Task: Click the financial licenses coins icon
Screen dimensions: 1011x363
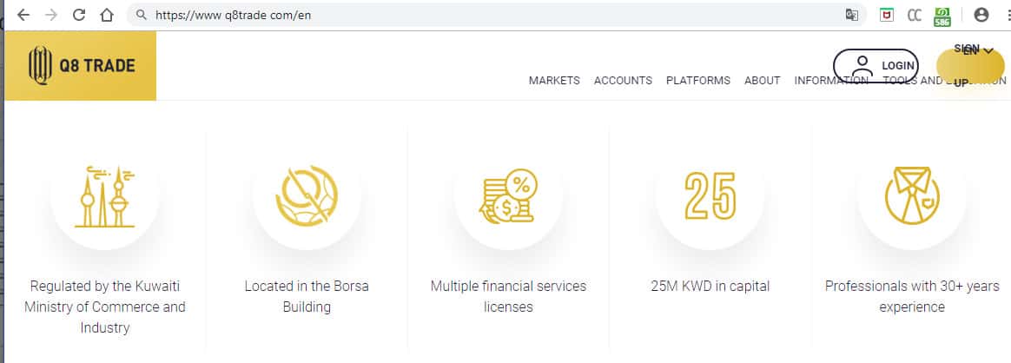Action: click(x=508, y=195)
